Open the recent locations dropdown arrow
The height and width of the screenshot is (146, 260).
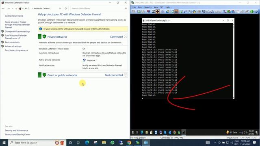click(13, 9)
